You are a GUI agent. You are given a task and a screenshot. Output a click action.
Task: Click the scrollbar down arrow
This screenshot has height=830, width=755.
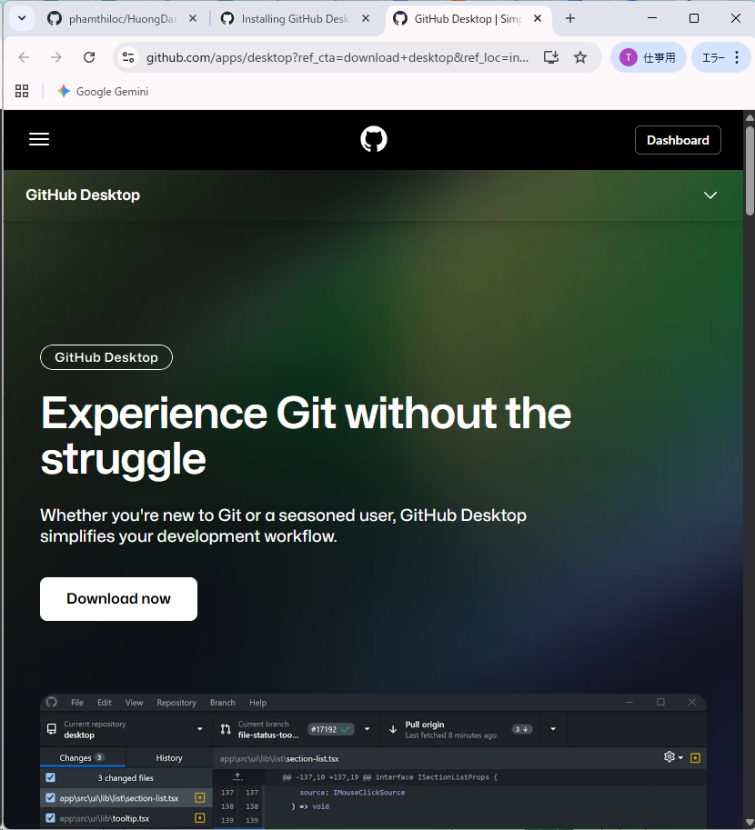750,823
